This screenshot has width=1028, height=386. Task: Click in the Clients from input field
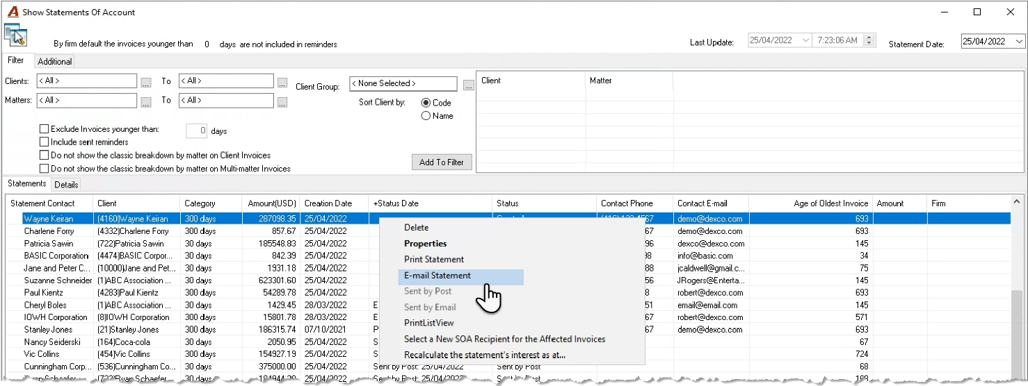pos(86,81)
